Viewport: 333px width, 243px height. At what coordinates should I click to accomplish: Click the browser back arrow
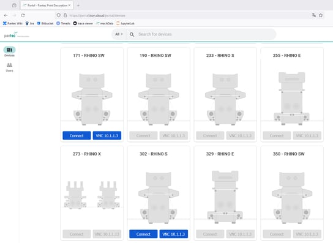tap(6, 15)
